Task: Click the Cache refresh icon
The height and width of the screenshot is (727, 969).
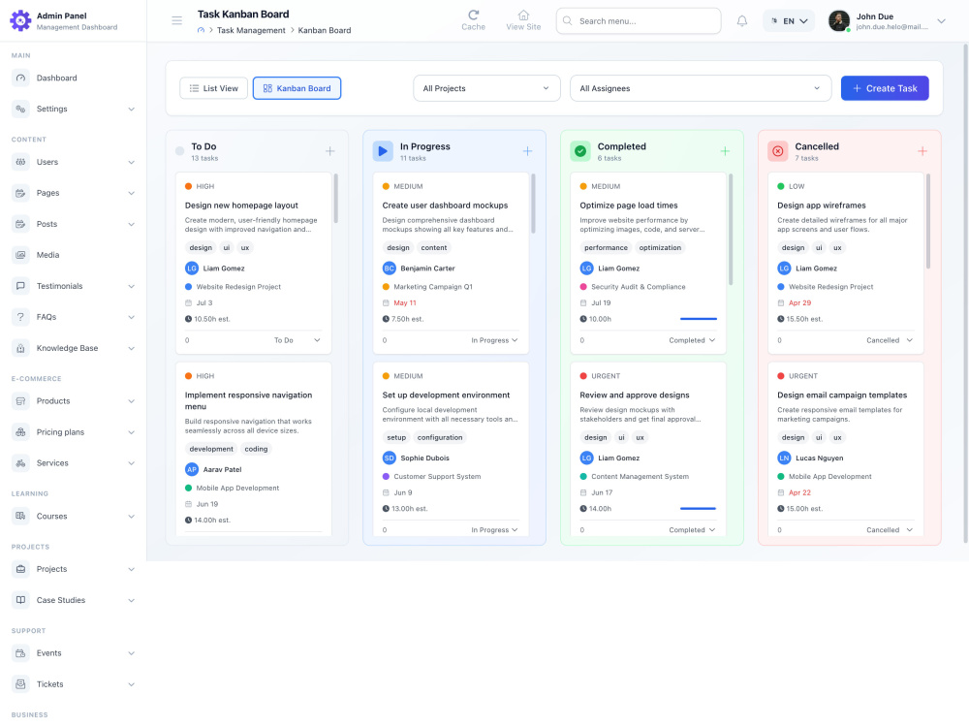Action: point(474,15)
